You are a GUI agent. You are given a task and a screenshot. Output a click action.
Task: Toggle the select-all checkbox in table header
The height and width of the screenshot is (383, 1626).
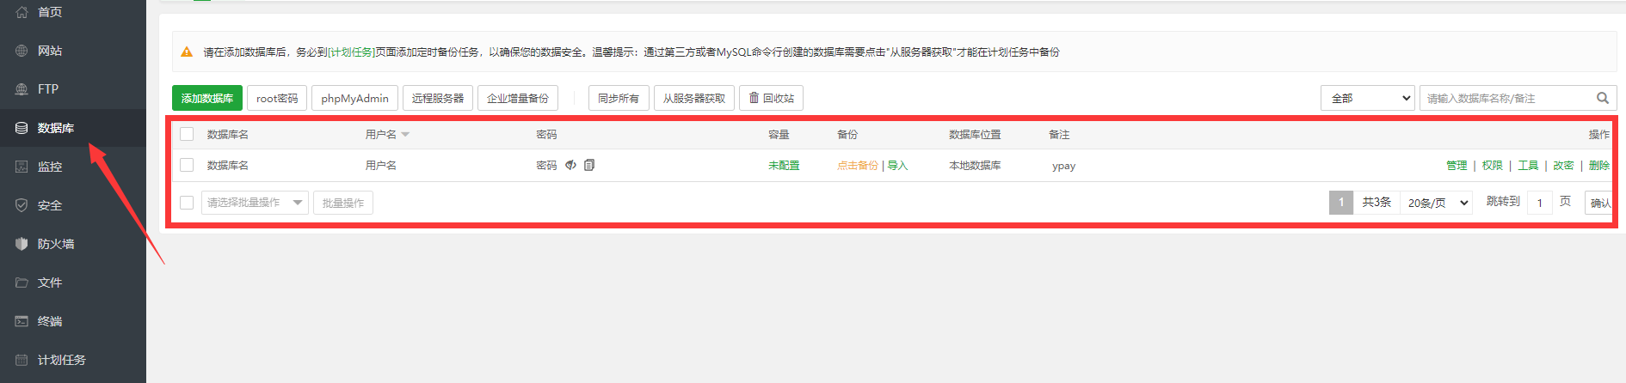(x=187, y=134)
